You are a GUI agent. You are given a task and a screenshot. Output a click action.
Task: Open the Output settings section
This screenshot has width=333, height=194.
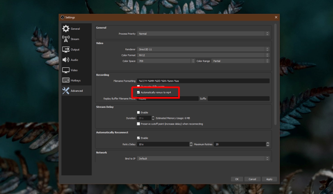[x=77, y=50]
